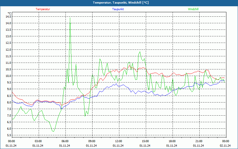Click the green Windchill legend label
The image size is (238, 149).
193,9
